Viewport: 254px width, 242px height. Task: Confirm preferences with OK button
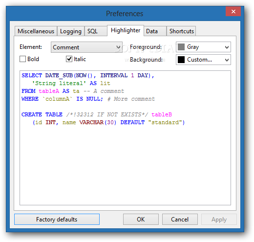141,220
